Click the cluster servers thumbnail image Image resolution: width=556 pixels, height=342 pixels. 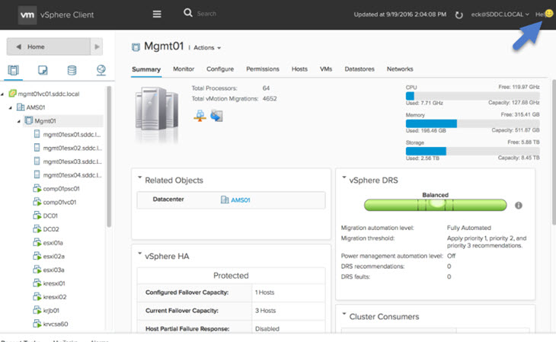[157, 113]
